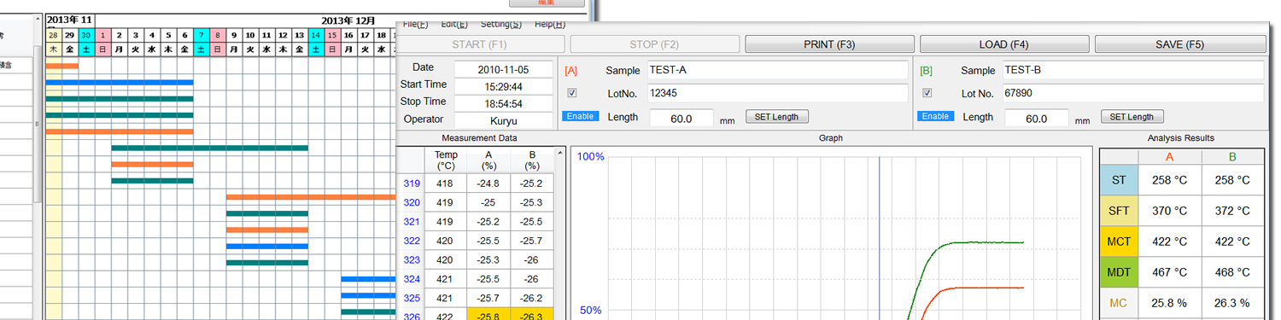Click the Sample field containing TEST-B
Image resolution: width=1281 pixels, height=320 pixels.
(1132, 70)
